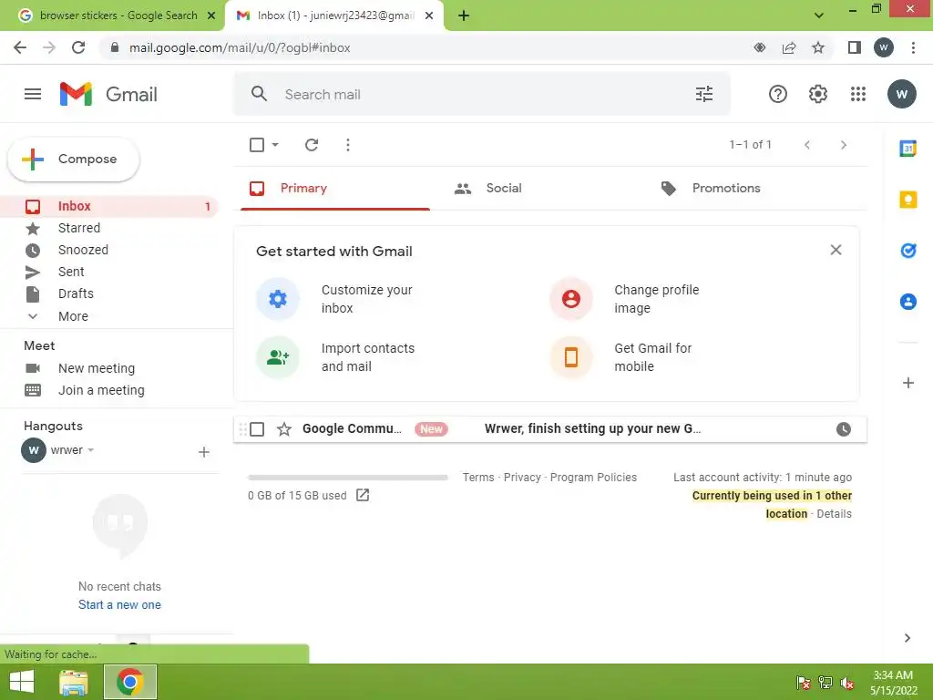This screenshot has width=933, height=700.
Task: Compose a new email
Action: (x=74, y=159)
